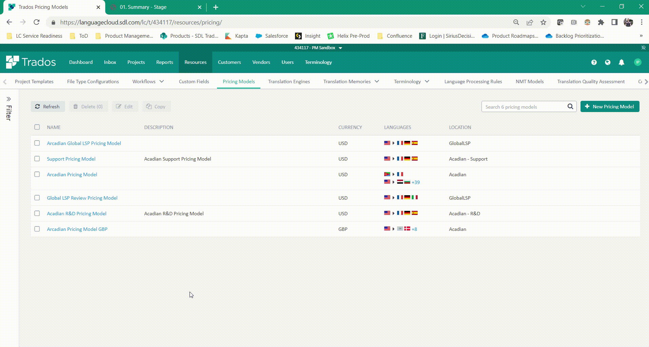Open Chrome's tab search chevron

[x=583, y=6]
